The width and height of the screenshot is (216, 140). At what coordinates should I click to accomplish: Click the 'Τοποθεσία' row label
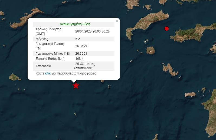[x=43, y=66]
